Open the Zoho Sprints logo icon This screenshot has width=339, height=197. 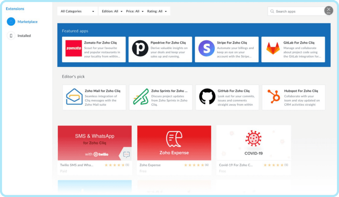click(x=141, y=97)
